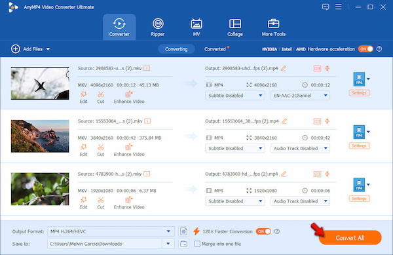
Task: Open output format settings icon beside format field
Action: click(183, 231)
